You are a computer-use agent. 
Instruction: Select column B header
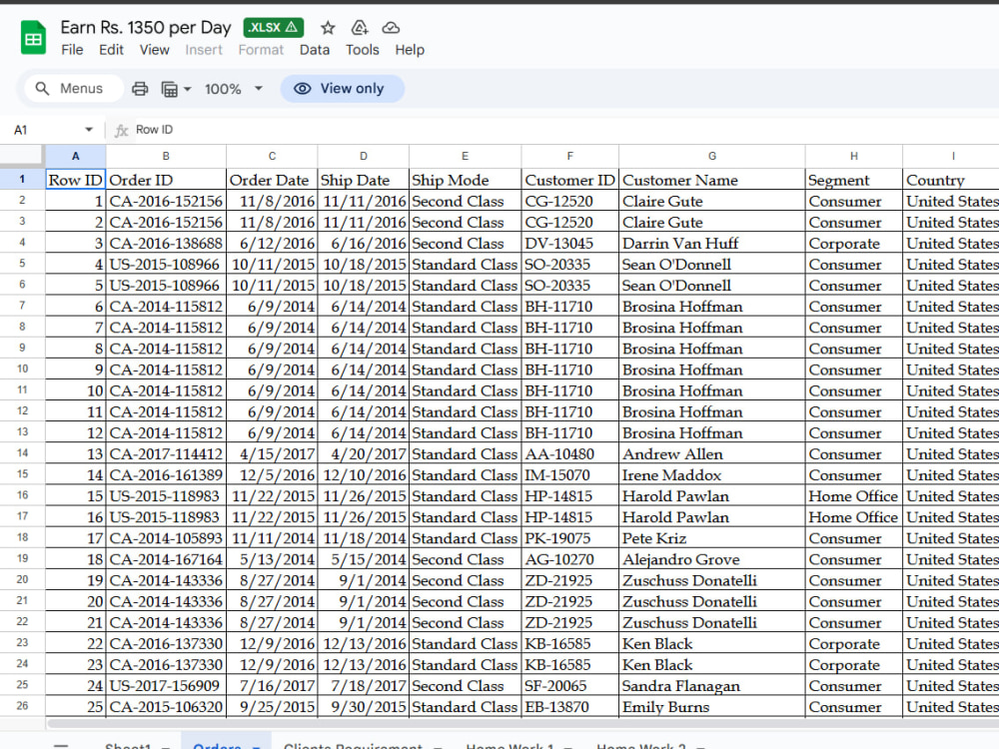[x=166, y=156]
